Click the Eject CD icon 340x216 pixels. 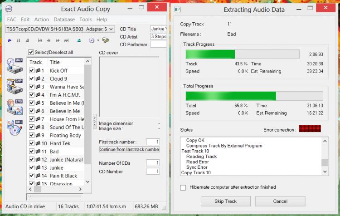pos(79,40)
